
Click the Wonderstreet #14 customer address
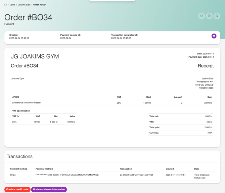[x=205, y=82]
